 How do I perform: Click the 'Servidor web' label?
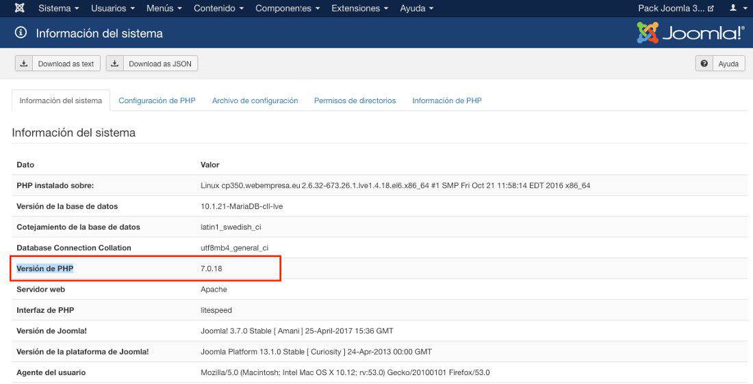tap(41, 290)
